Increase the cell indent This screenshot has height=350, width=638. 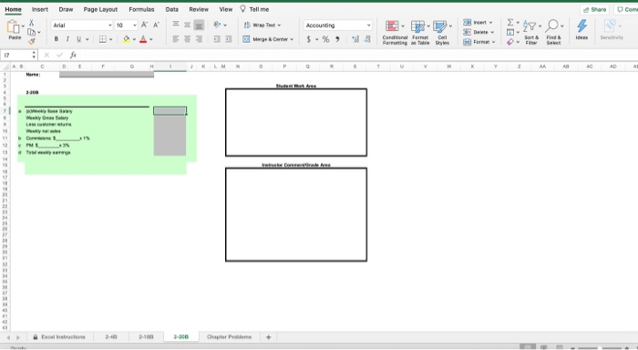pos(228,39)
